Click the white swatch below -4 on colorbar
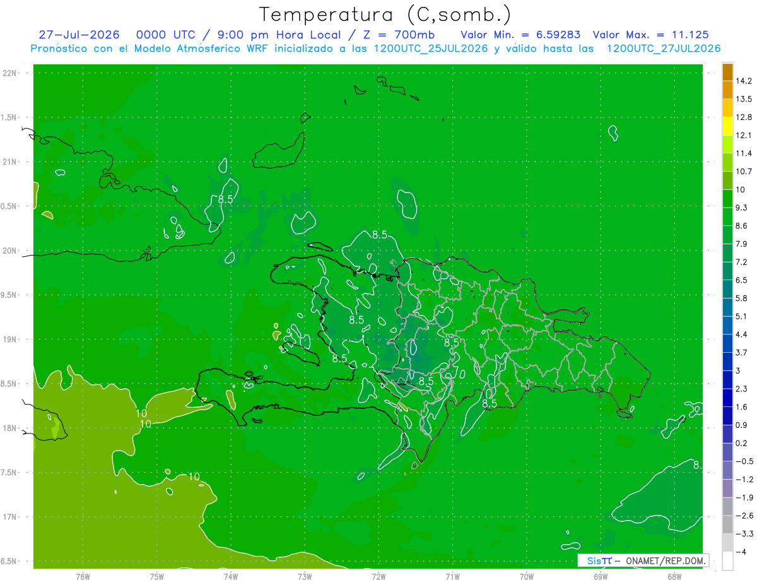 (727, 561)
